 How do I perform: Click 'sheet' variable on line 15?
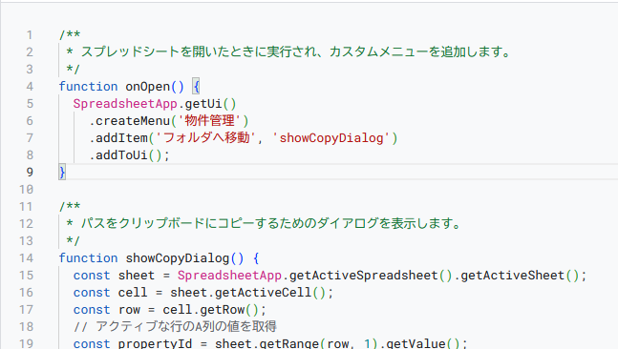pyautogui.click(x=137, y=276)
